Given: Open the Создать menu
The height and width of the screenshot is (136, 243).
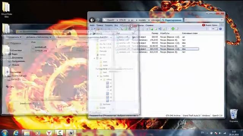Looking at the screenshot, I should (x=109, y=25).
